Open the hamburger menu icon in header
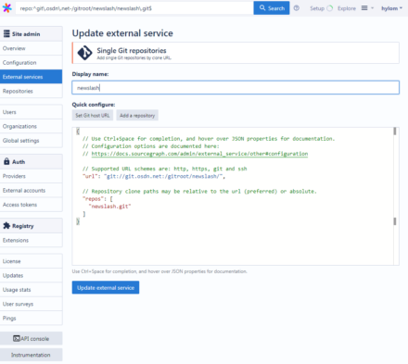The width and height of the screenshot is (408, 364). pyautogui.click(x=364, y=8)
